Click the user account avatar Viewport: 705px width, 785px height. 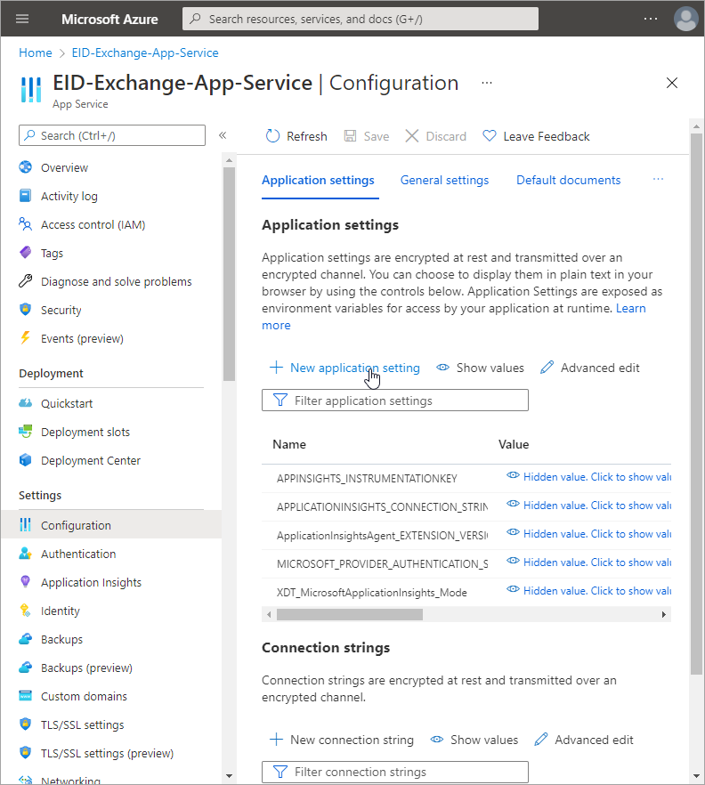pyautogui.click(x=685, y=19)
